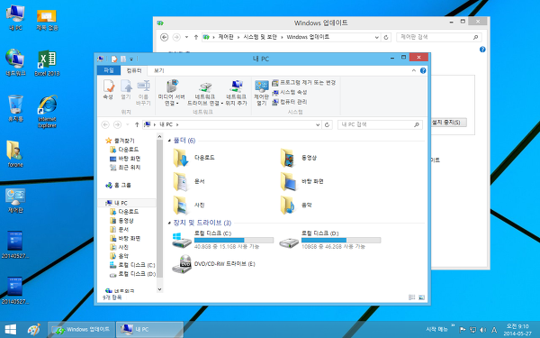Switch to details view in the status bar
The image size is (540, 338).
point(411,297)
